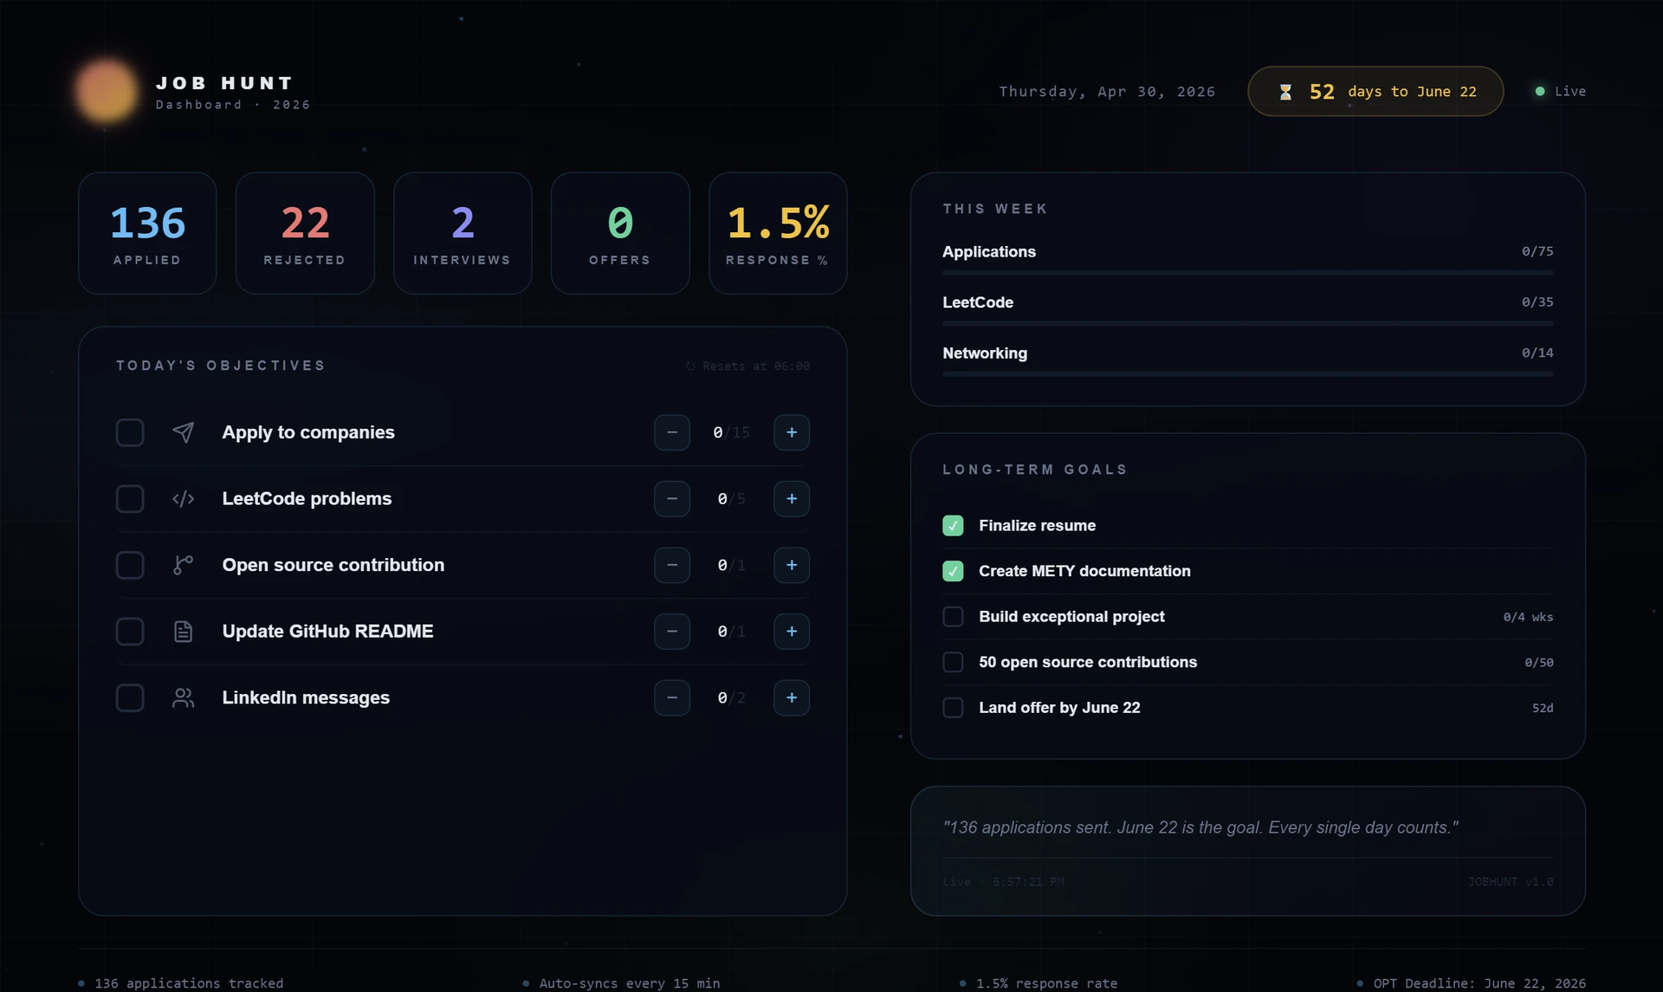Add one to Open source contribution count
This screenshot has height=992, width=1663.
point(792,565)
